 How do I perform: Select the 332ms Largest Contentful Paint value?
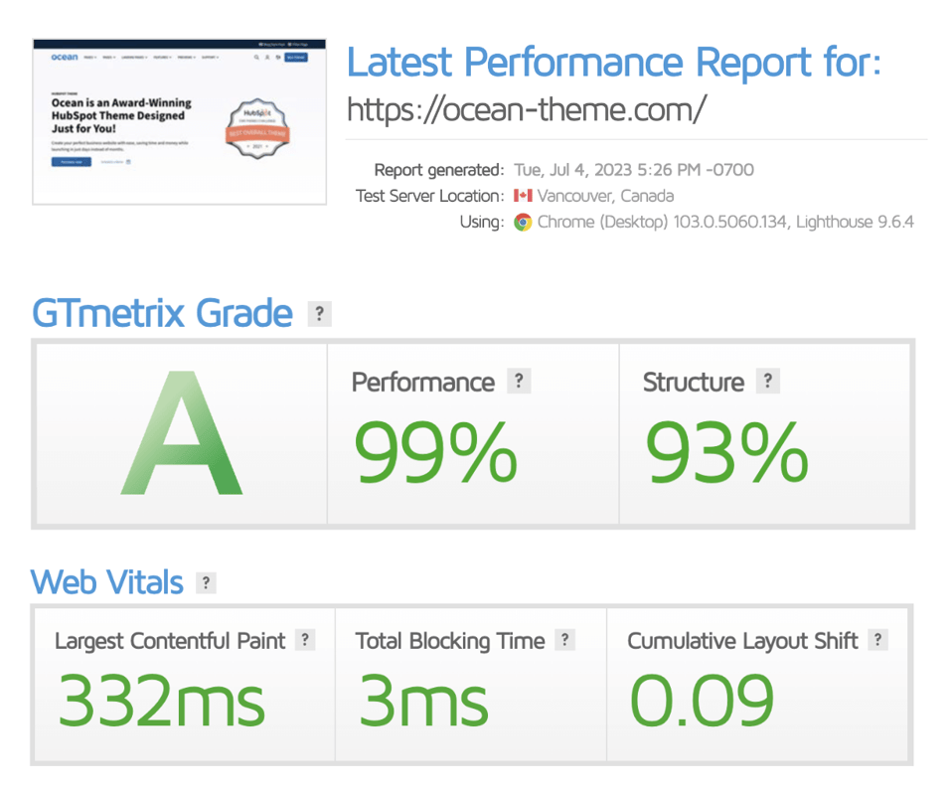coord(161,700)
